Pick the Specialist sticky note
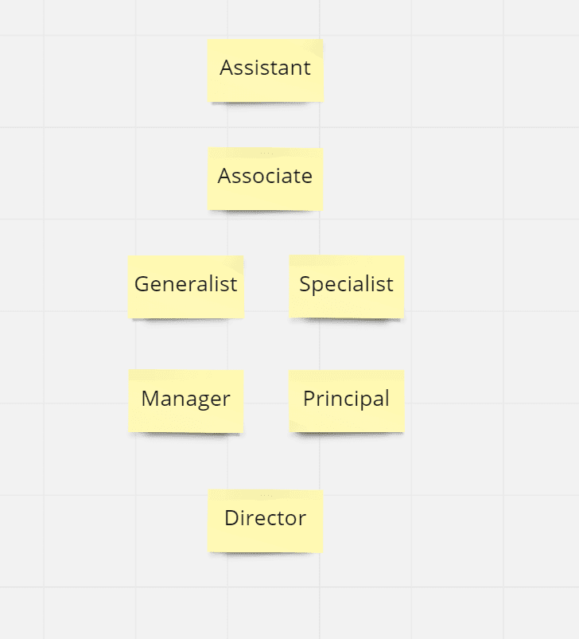Screen dimensions: 579x639 click(x=346, y=286)
